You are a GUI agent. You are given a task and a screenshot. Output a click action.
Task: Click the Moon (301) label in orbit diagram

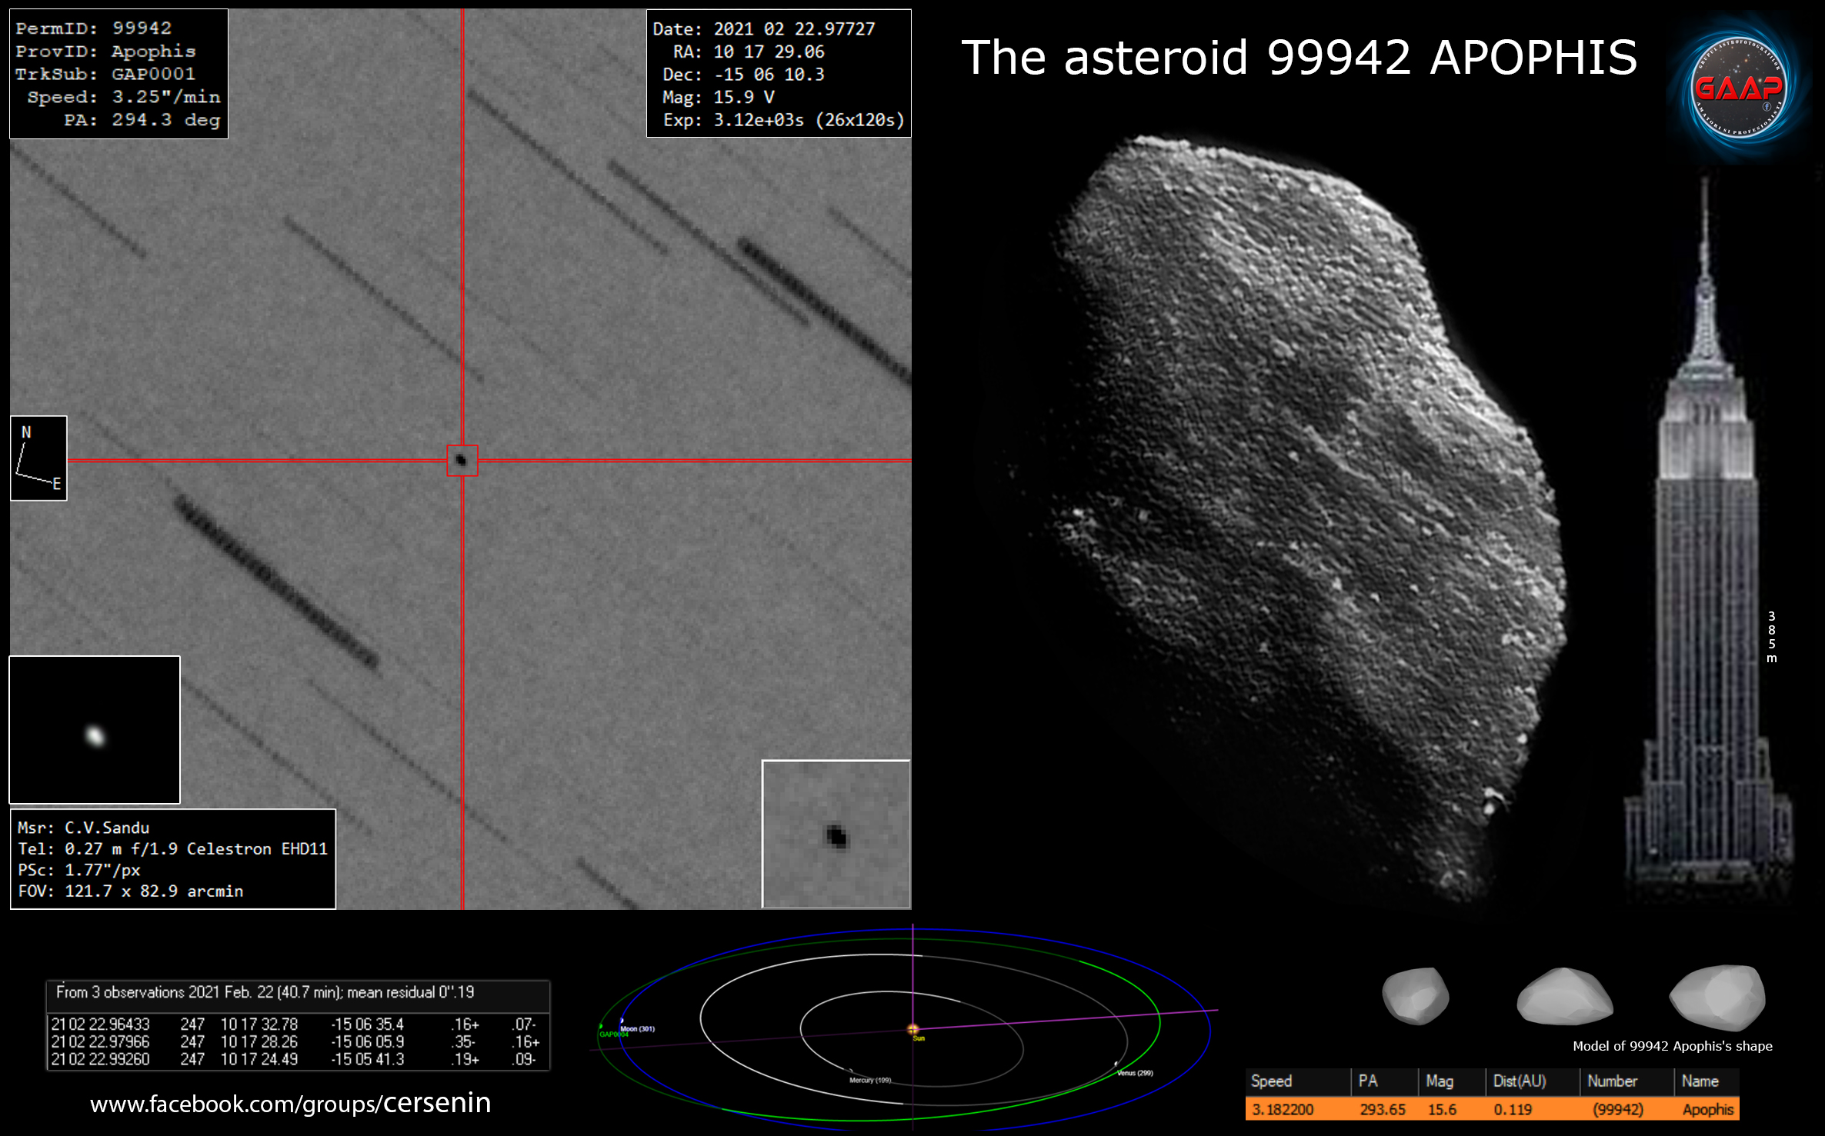click(637, 1028)
